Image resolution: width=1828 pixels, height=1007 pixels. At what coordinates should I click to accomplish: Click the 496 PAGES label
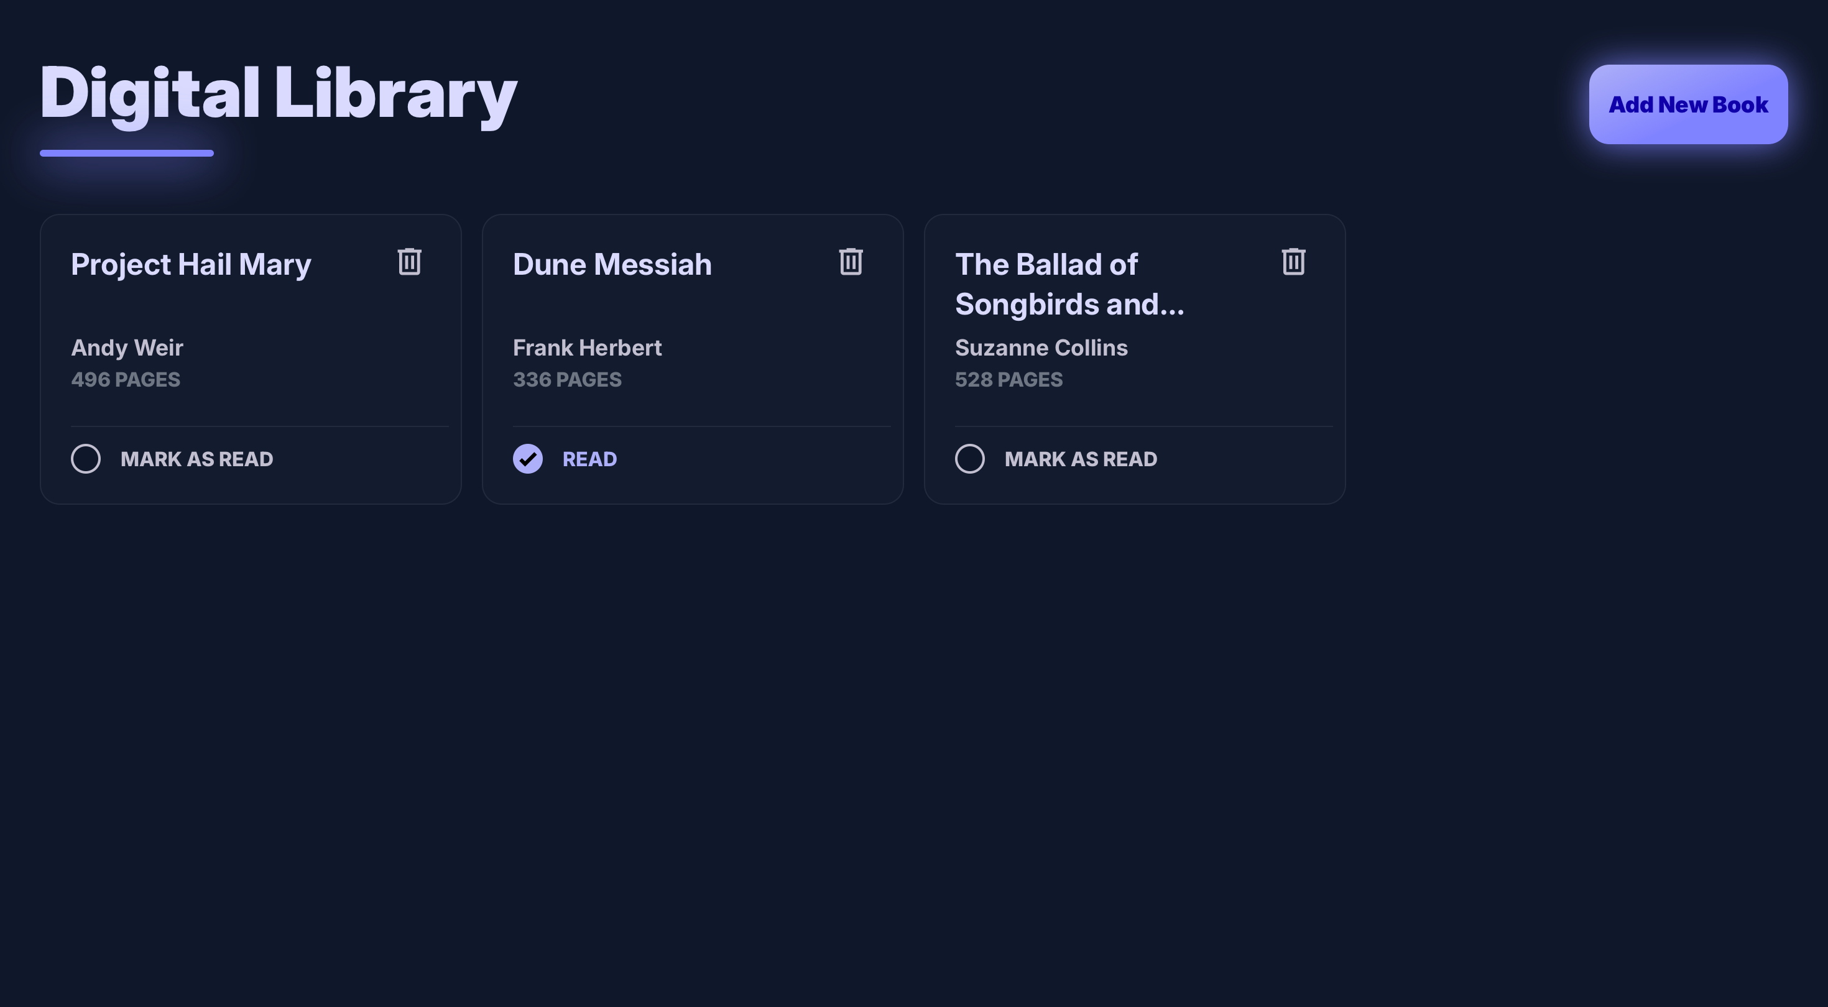coord(126,380)
